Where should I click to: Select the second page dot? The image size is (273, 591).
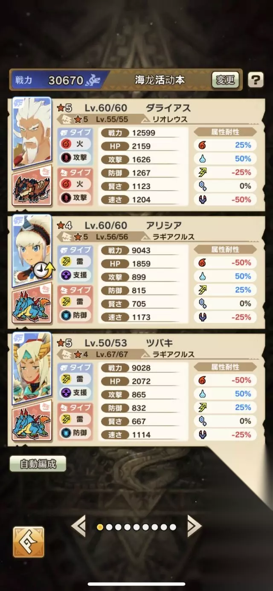click(109, 527)
